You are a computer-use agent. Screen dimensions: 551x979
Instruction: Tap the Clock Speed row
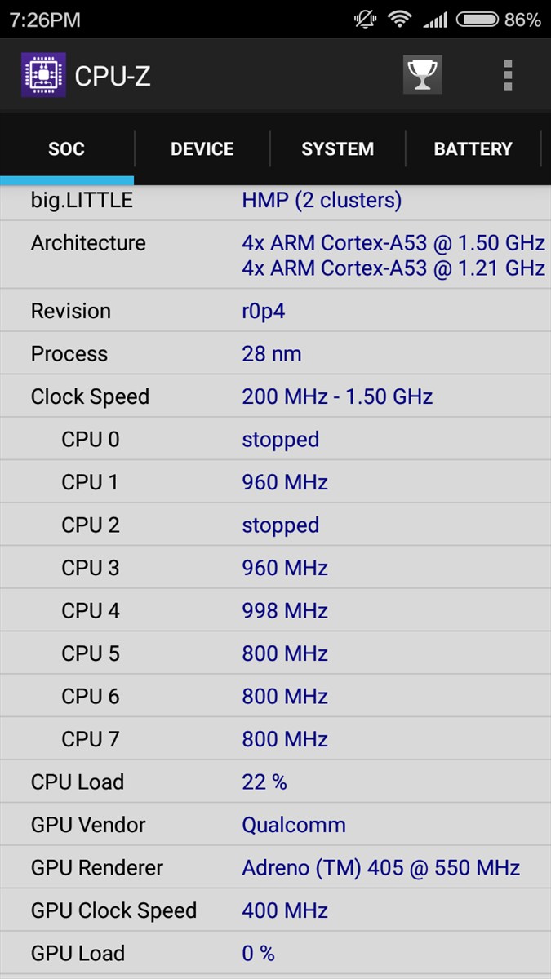point(275,396)
